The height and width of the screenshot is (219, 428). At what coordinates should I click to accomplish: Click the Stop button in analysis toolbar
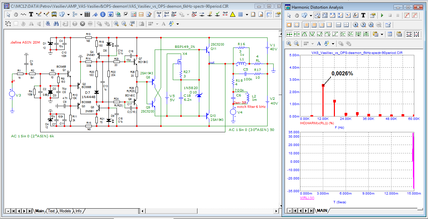pos(390,15)
